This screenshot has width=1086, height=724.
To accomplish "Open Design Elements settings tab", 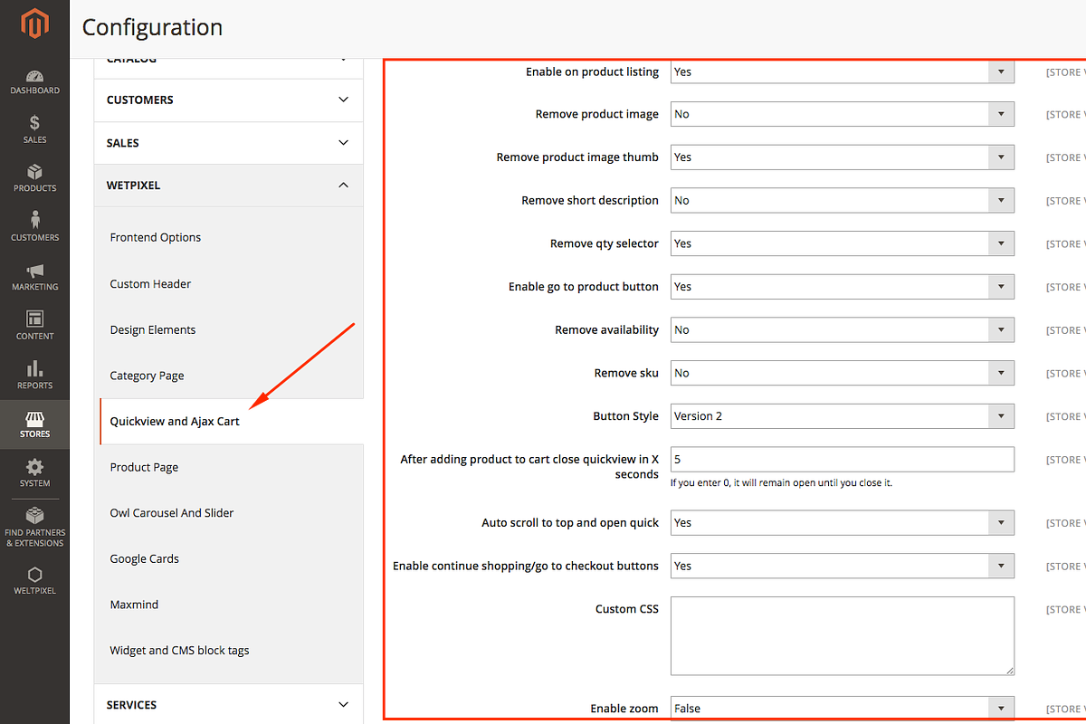I will tap(153, 329).
